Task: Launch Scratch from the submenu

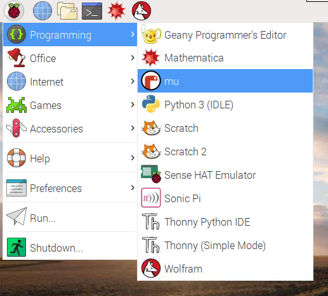Action: click(225, 128)
